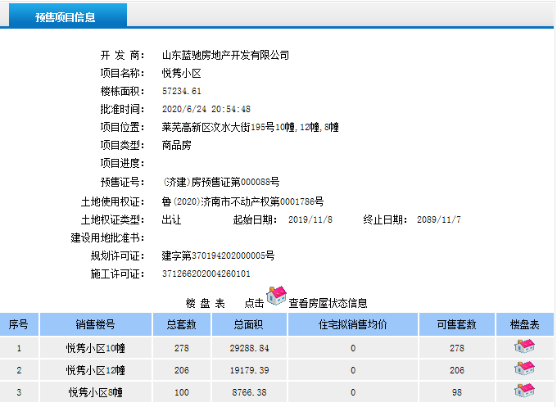Click the 销售楼号 column header
This screenshot has width=557, height=407.
[x=96, y=324]
